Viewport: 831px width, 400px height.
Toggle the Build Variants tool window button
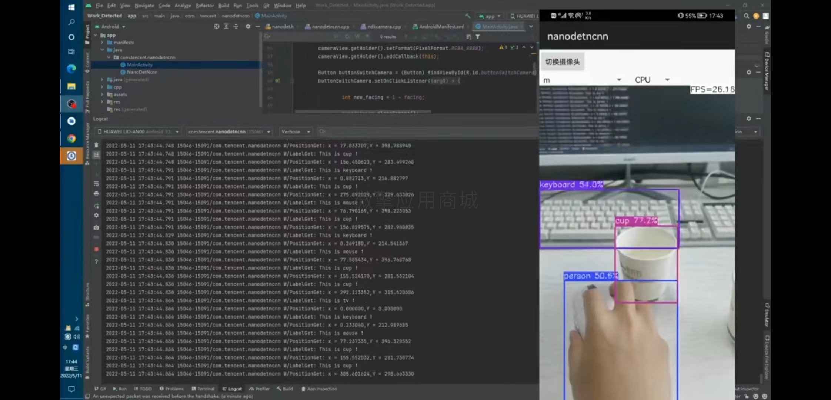pyautogui.click(x=87, y=362)
